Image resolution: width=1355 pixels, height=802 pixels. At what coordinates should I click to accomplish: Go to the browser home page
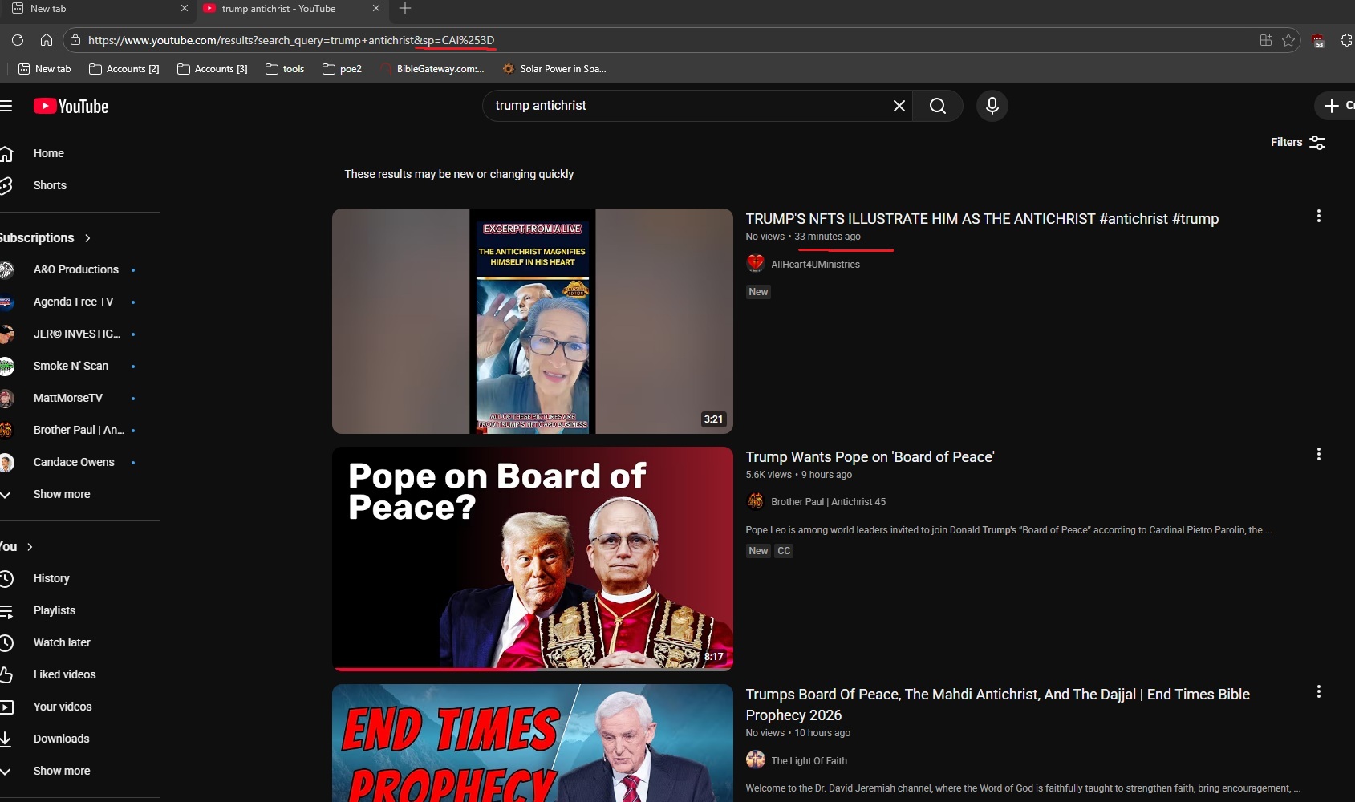[47, 40]
